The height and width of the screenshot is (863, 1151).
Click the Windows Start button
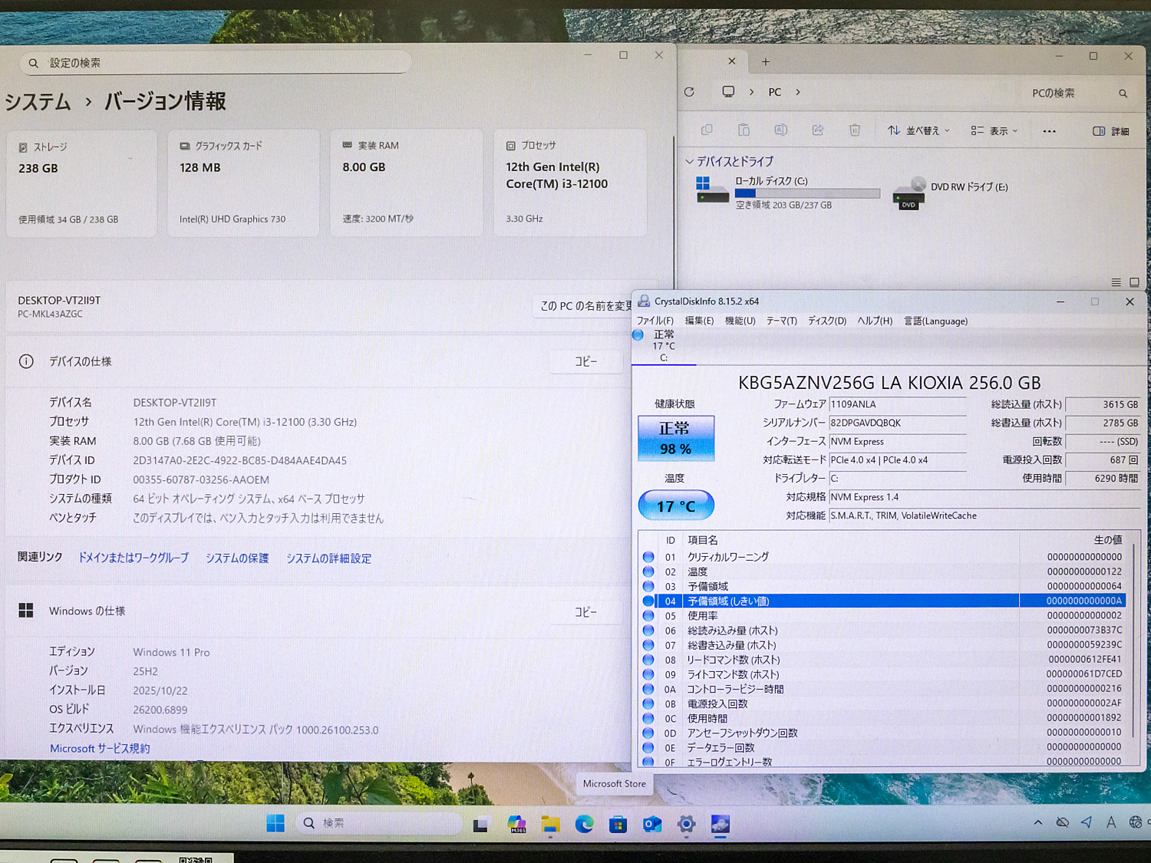[x=275, y=823]
